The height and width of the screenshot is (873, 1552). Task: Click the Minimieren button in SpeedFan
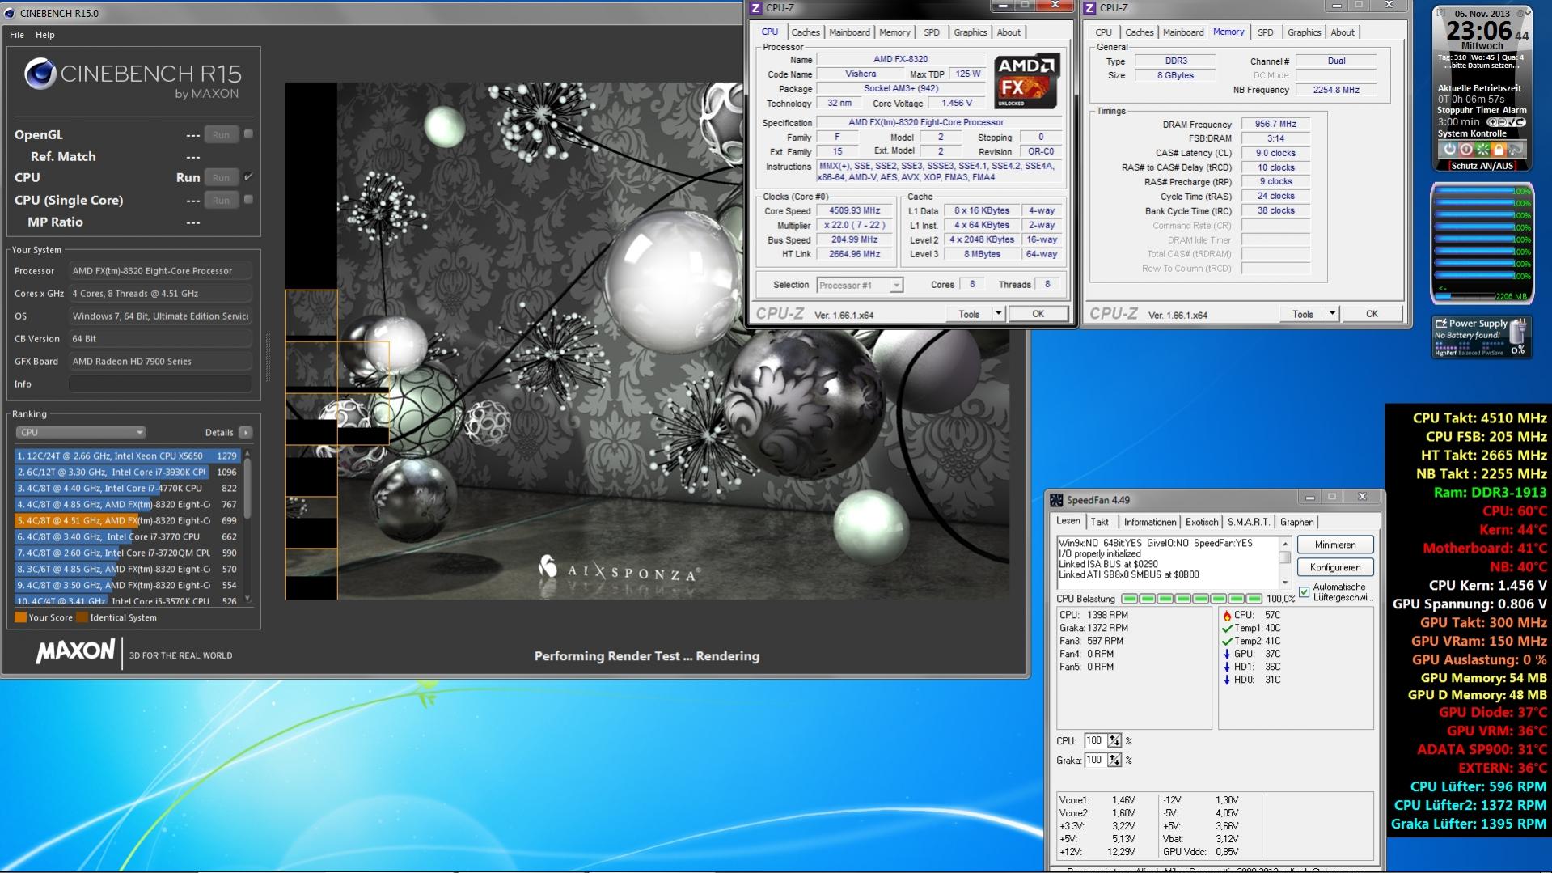[x=1335, y=545]
